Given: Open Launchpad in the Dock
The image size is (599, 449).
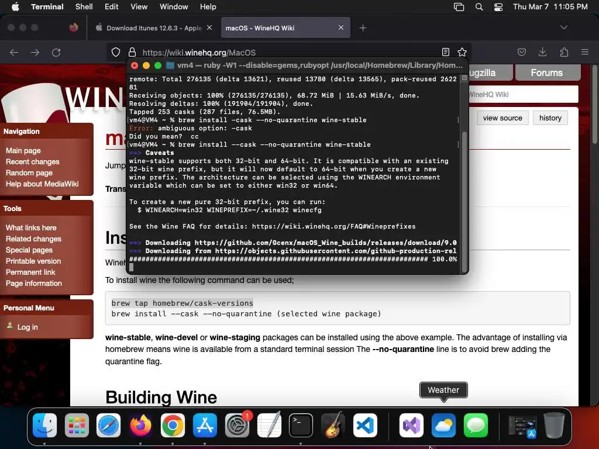Looking at the screenshot, I should tap(77, 426).
